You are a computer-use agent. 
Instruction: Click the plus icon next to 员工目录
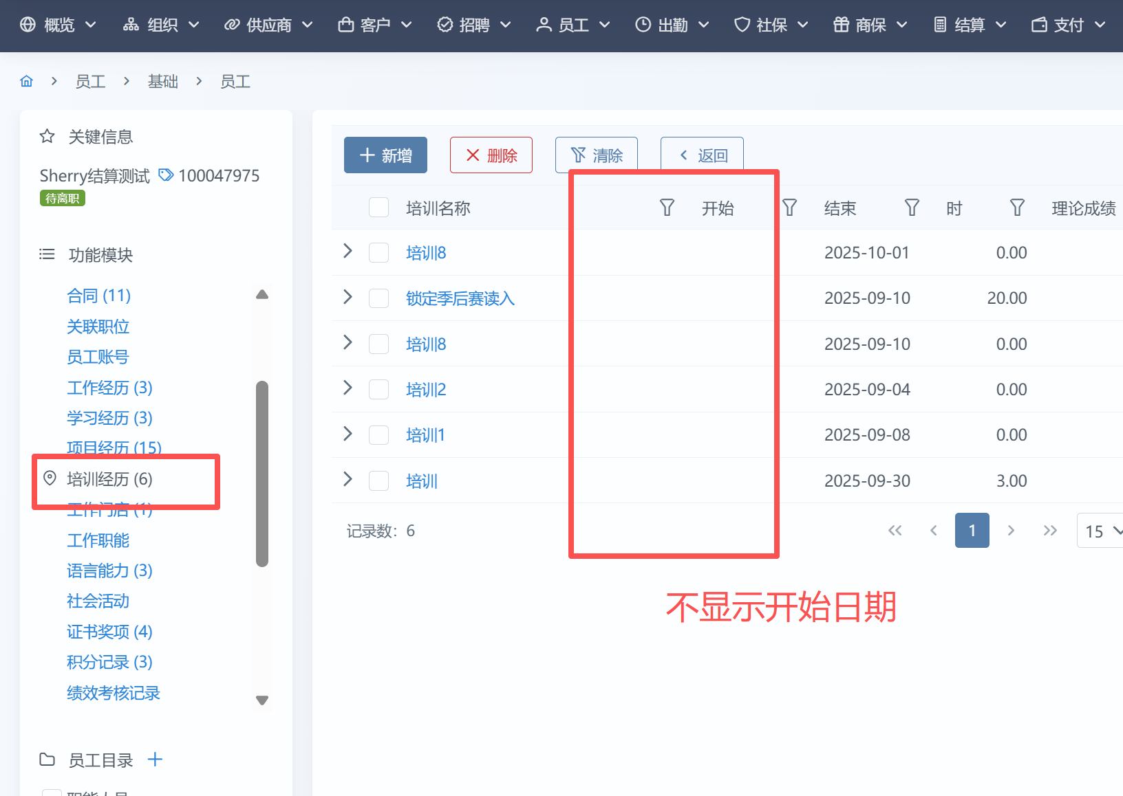pos(156,760)
